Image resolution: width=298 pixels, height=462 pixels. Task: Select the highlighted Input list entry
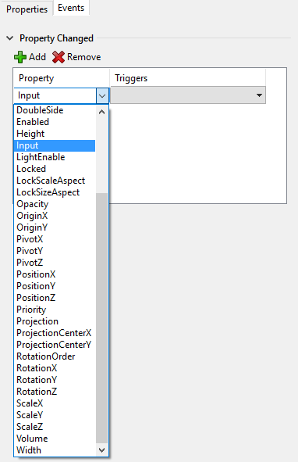[55, 145]
